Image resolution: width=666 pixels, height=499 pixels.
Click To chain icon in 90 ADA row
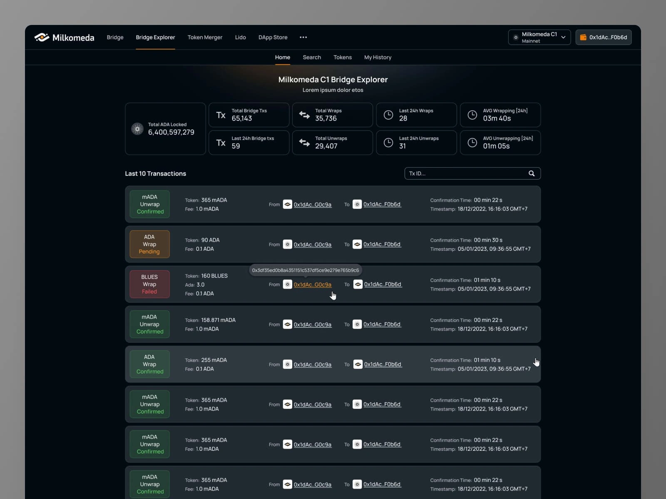pyautogui.click(x=357, y=245)
